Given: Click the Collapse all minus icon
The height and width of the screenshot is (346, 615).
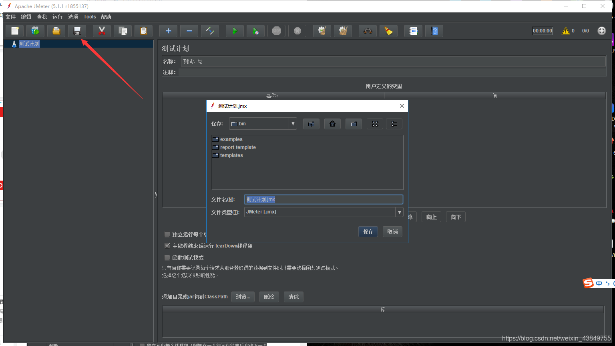Looking at the screenshot, I should click(x=189, y=31).
